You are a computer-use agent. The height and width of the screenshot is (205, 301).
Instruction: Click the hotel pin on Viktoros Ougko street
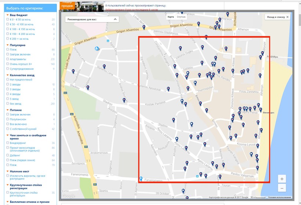pyautogui.click(x=180, y=48)
